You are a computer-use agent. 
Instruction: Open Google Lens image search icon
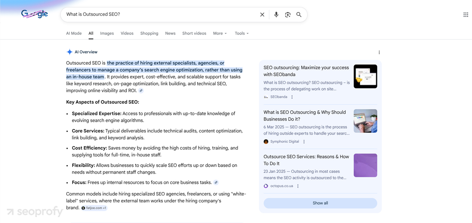(288, 15)
